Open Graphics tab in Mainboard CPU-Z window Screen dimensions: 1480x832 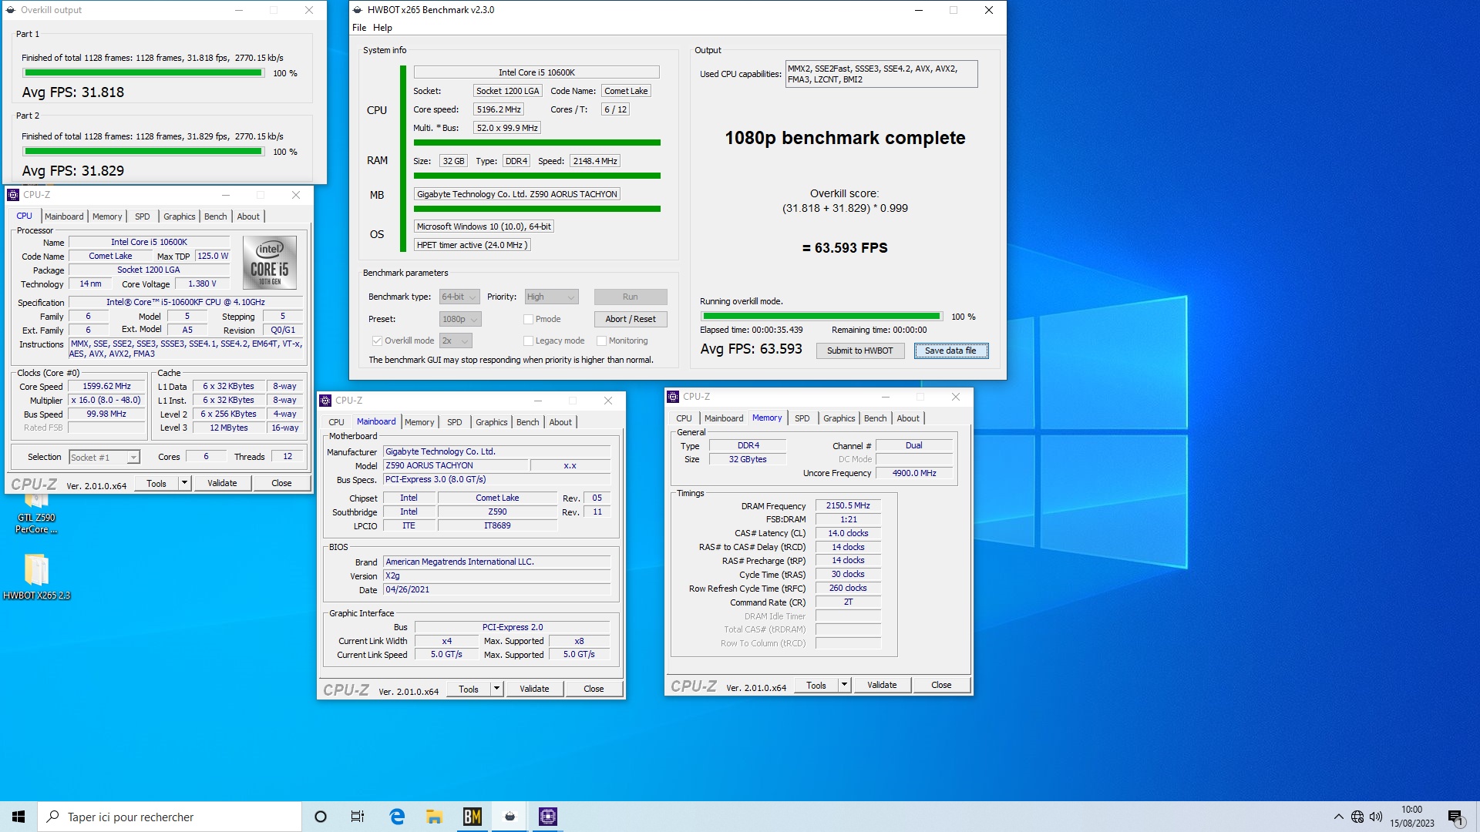491,422
